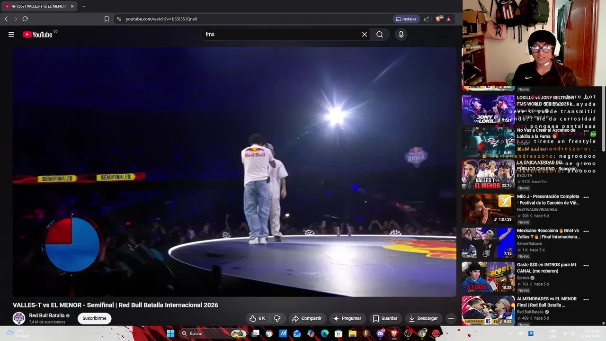Open the Brave Shields icon

tap(438, 19)
